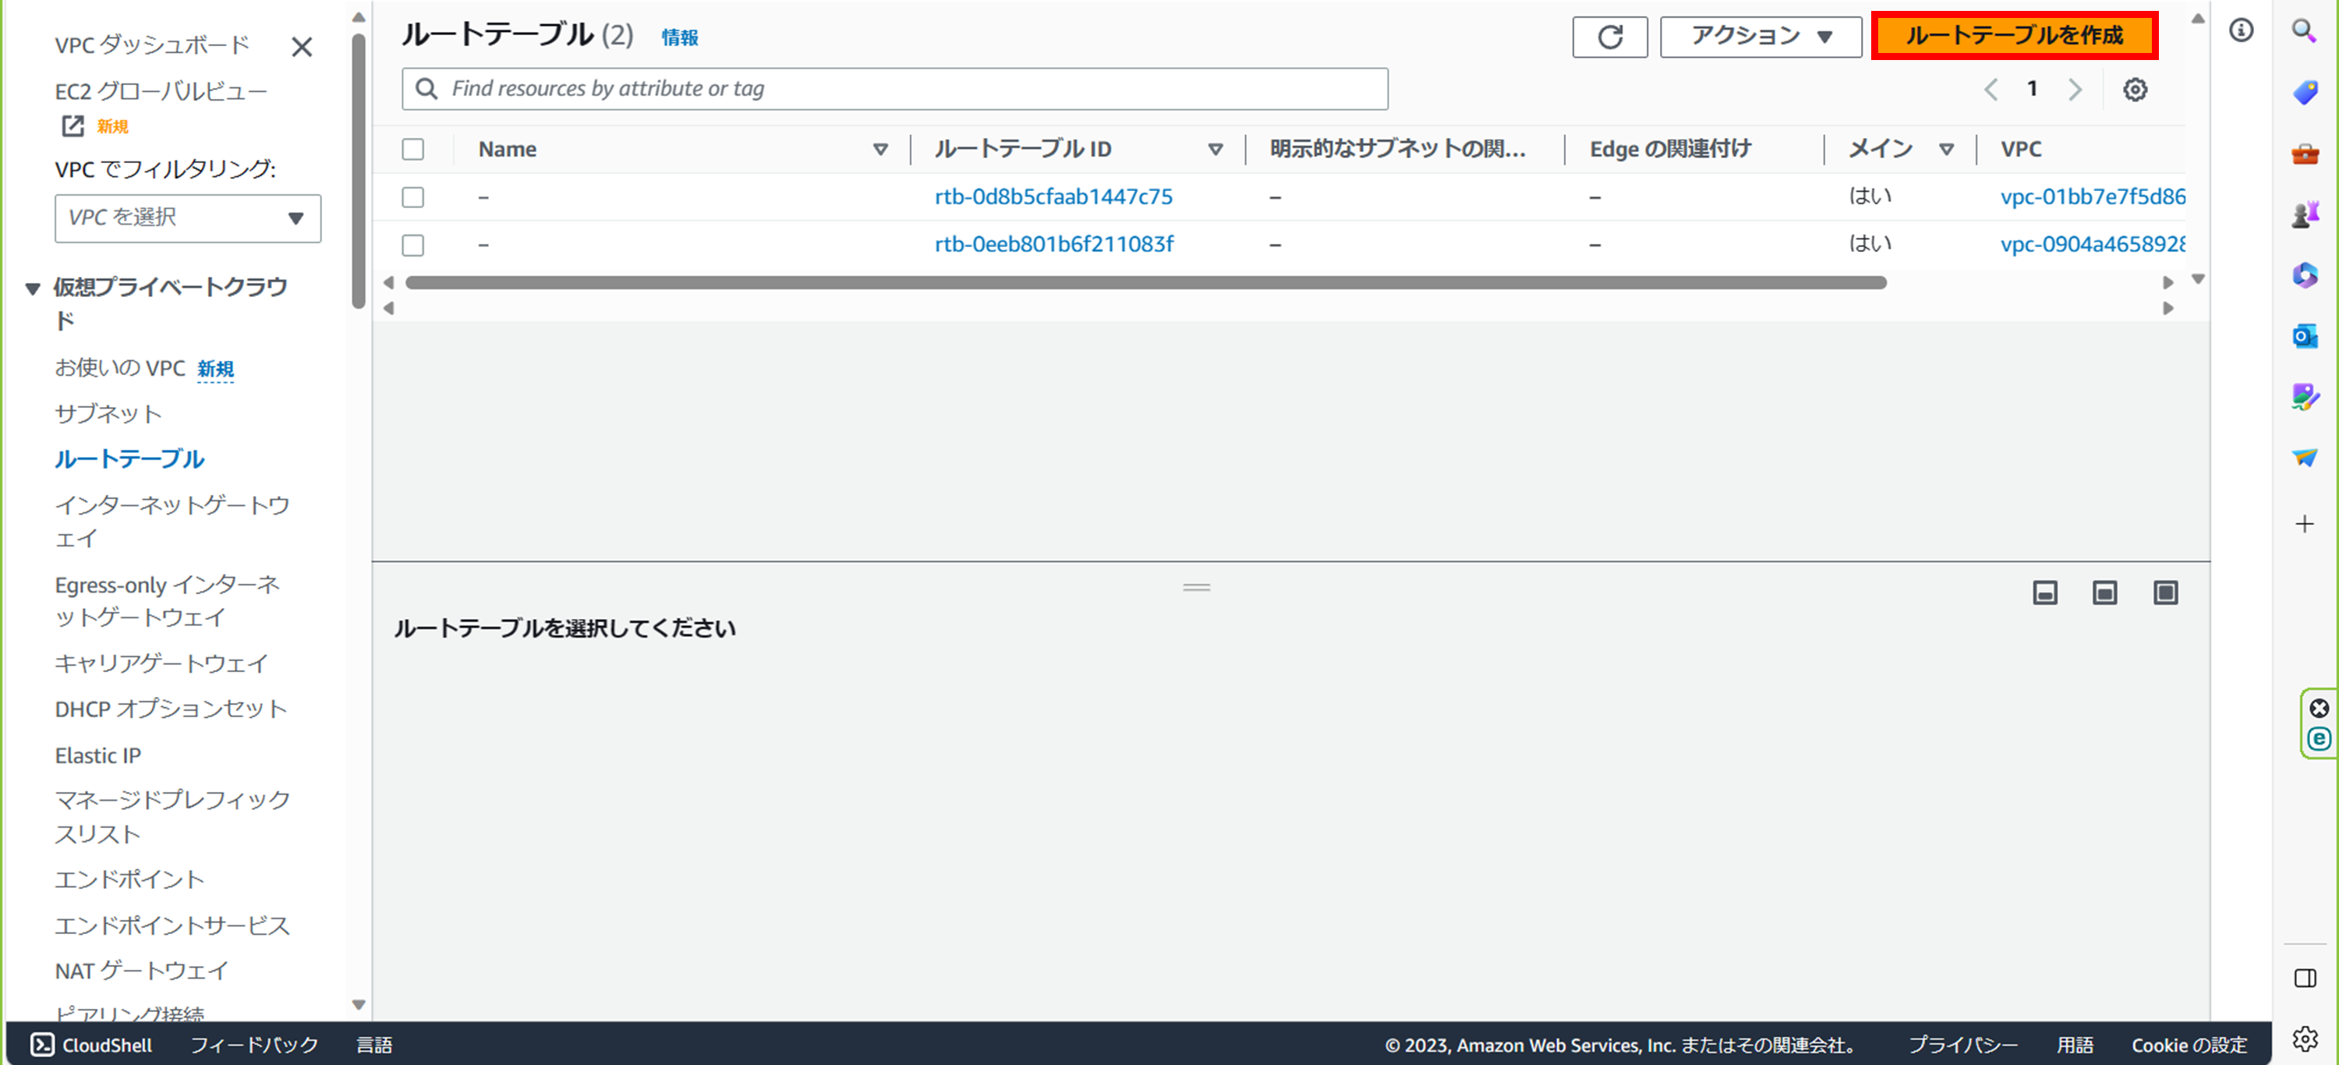Select checkbox for rtb-0d8b5cfaab1447c75

point(413,197)
